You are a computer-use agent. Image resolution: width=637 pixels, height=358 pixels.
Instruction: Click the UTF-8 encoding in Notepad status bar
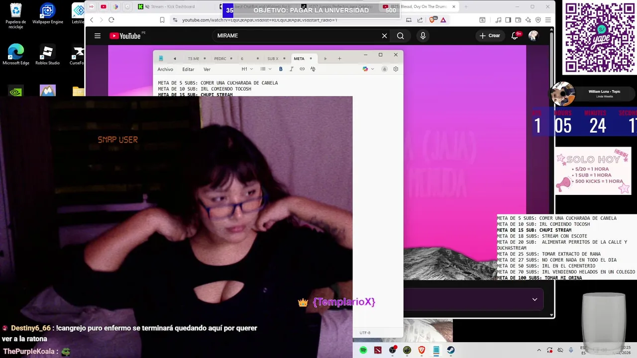(x=365, y=333)
